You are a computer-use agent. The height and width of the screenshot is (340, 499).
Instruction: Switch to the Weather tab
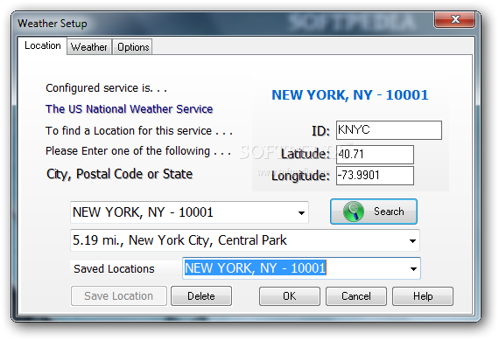click(x=88, y=47)
